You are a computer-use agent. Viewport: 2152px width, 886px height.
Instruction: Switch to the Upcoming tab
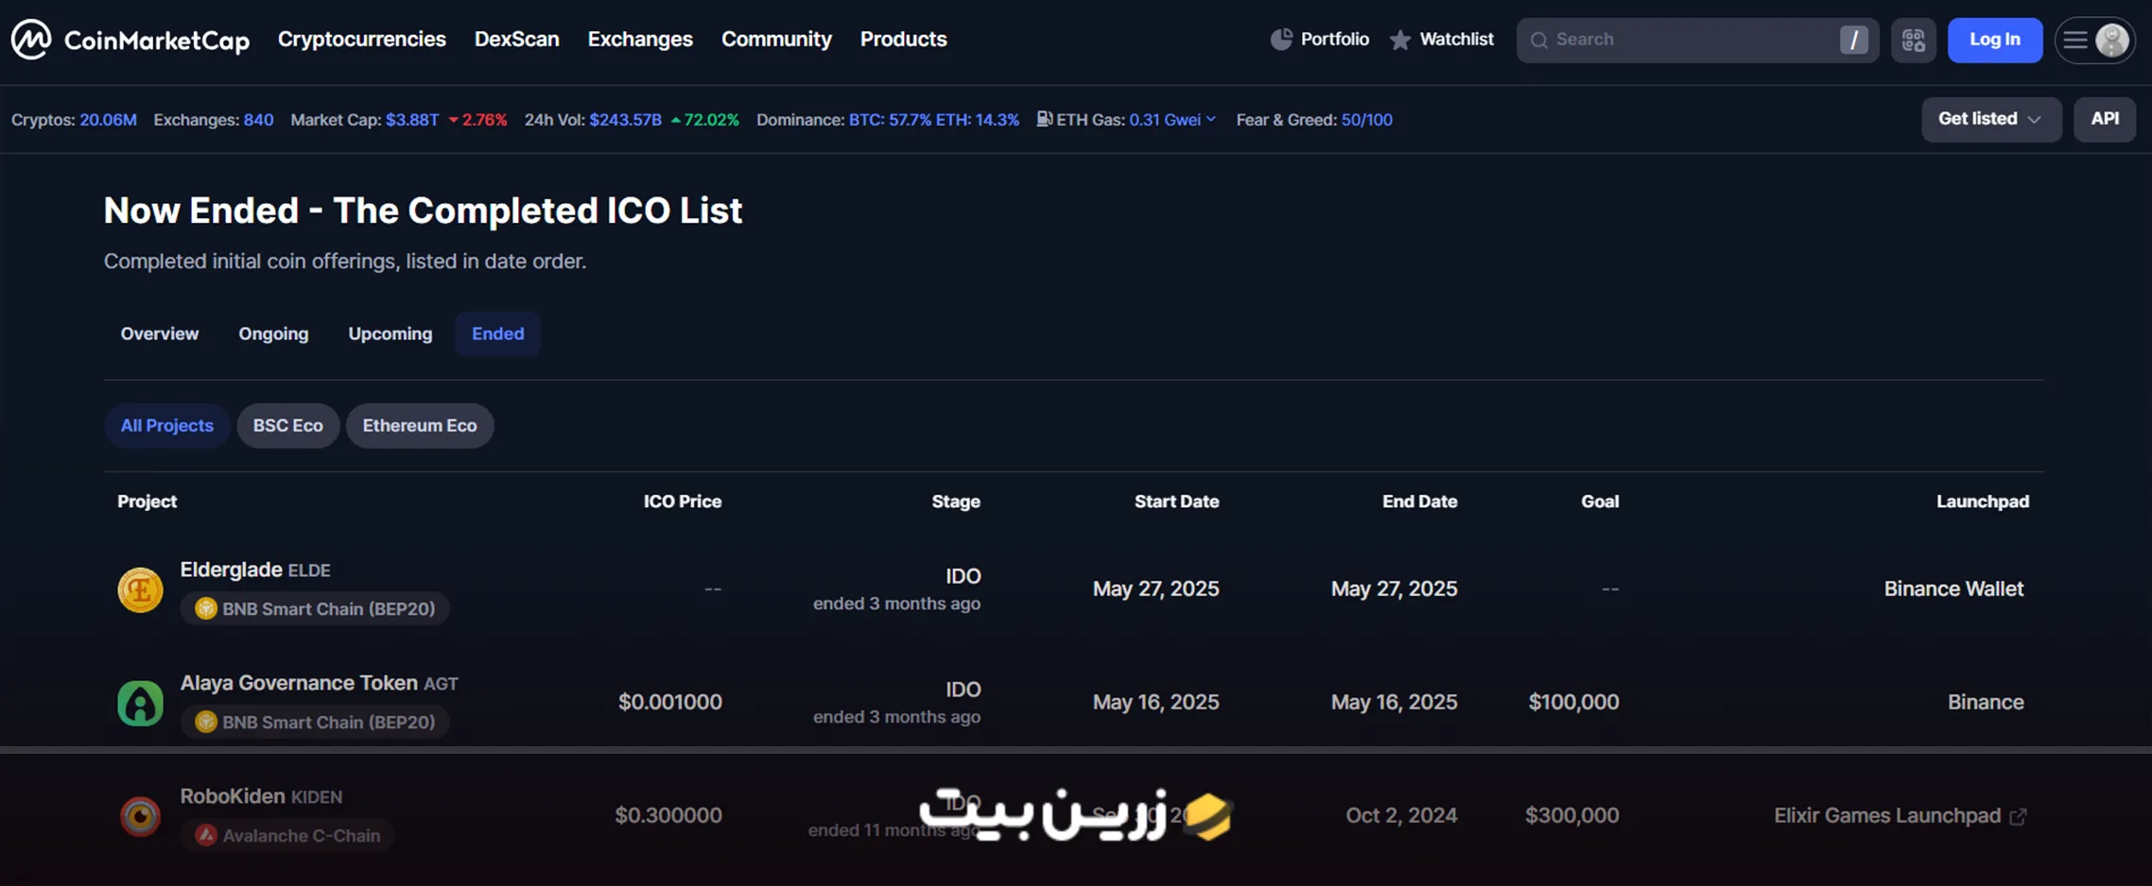[x=390, y=333]
